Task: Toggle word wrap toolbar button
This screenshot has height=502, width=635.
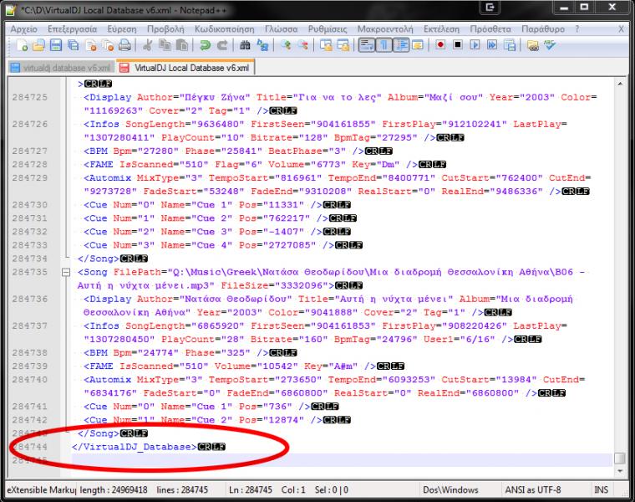Action: 367,45
